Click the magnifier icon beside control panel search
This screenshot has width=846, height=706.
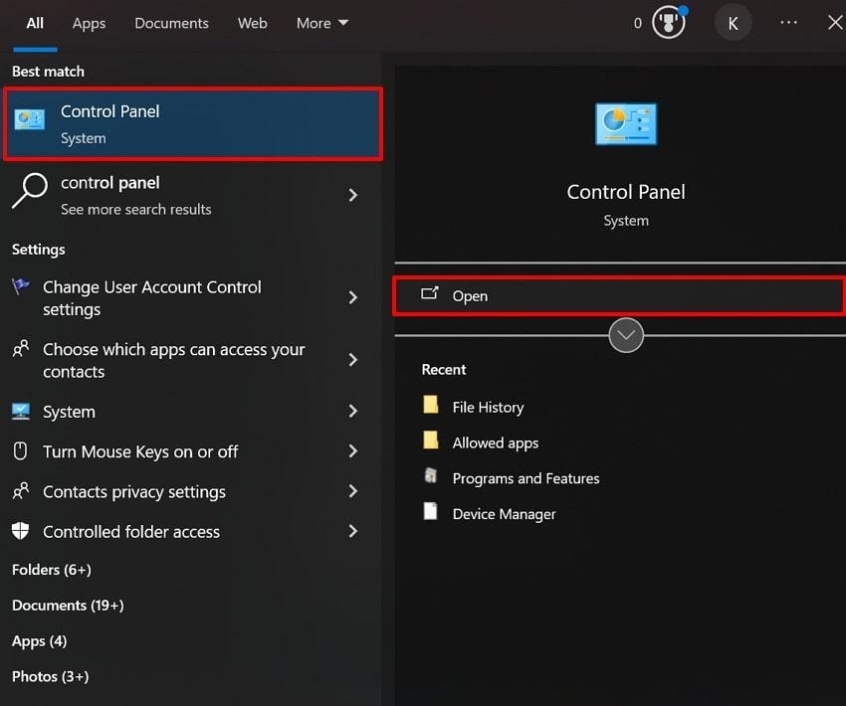(29, 190)
